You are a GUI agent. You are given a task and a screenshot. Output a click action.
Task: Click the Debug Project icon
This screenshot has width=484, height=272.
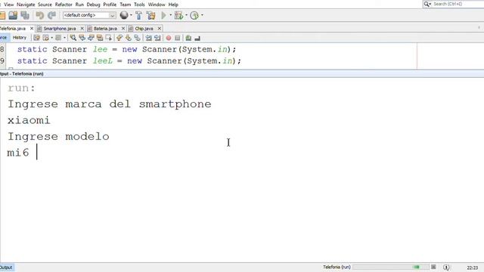pos(178,15)
